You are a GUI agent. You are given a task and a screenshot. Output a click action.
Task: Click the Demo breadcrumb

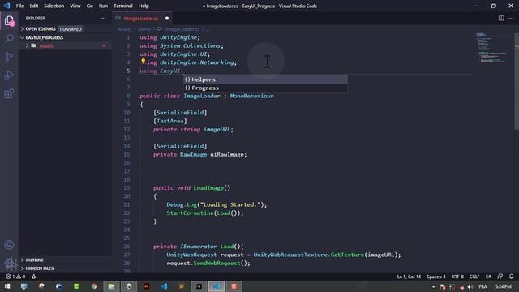144,29
